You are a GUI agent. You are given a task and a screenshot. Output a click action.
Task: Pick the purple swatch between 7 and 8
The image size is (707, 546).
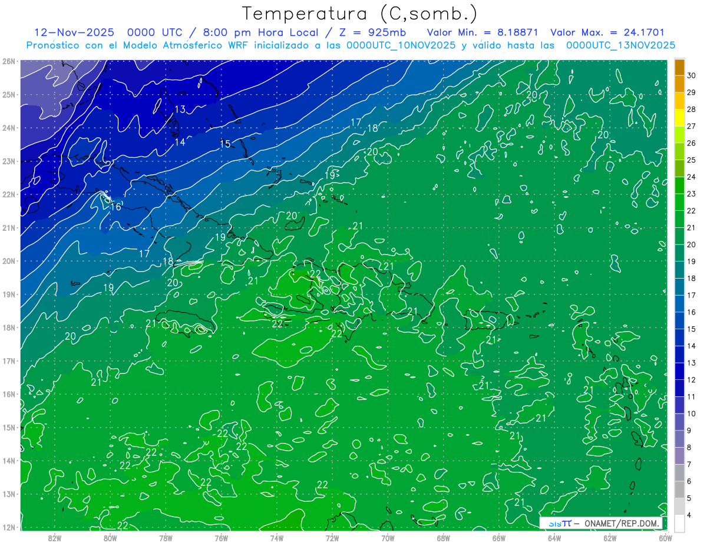tap(679, 456)
